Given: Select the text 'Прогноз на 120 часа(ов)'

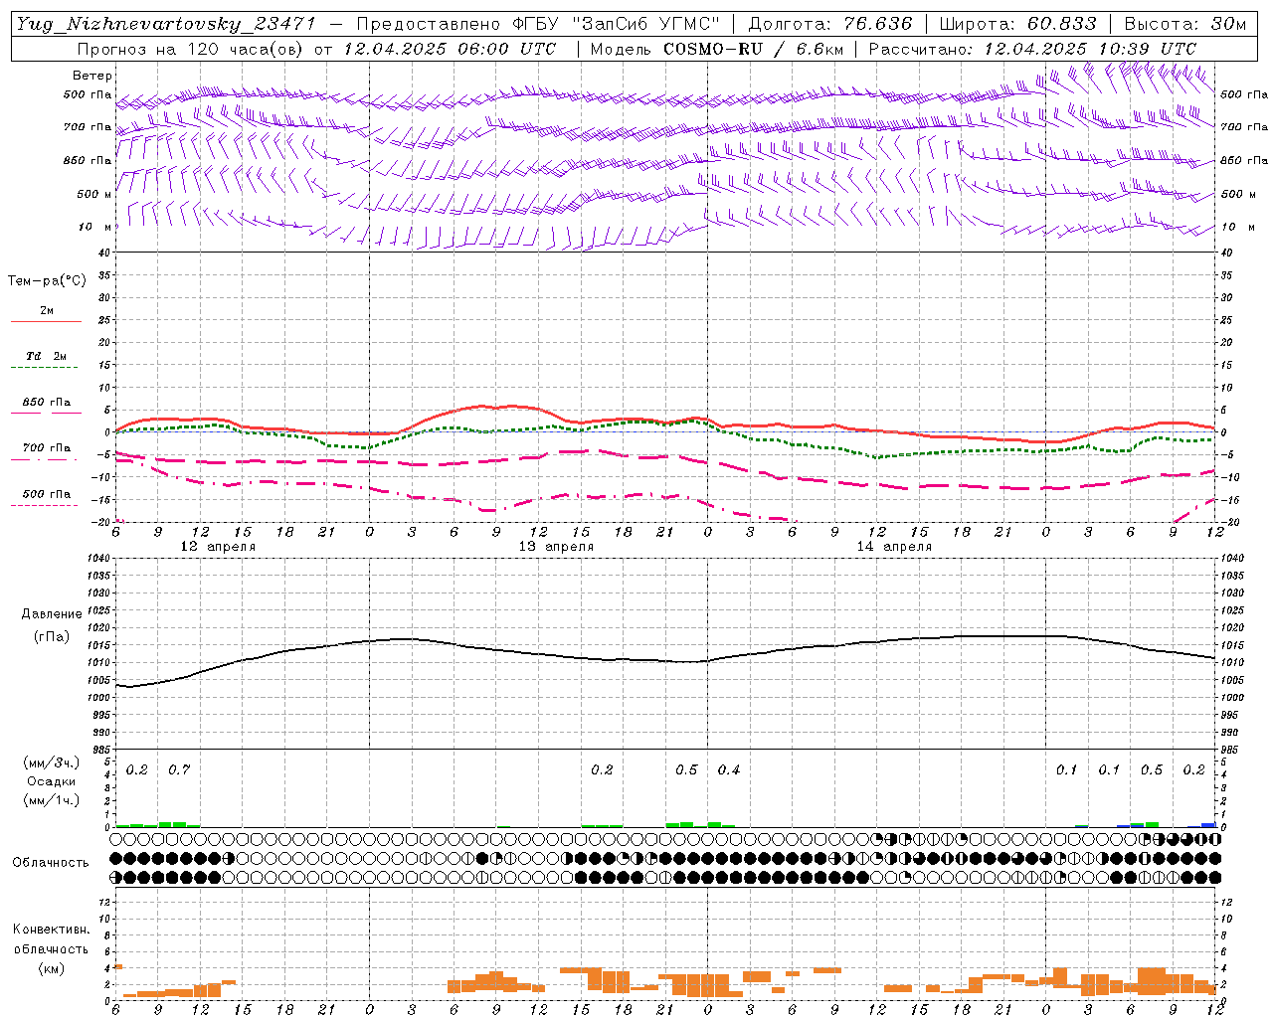Looking at the screenshot, I should (x=191, y=49).
